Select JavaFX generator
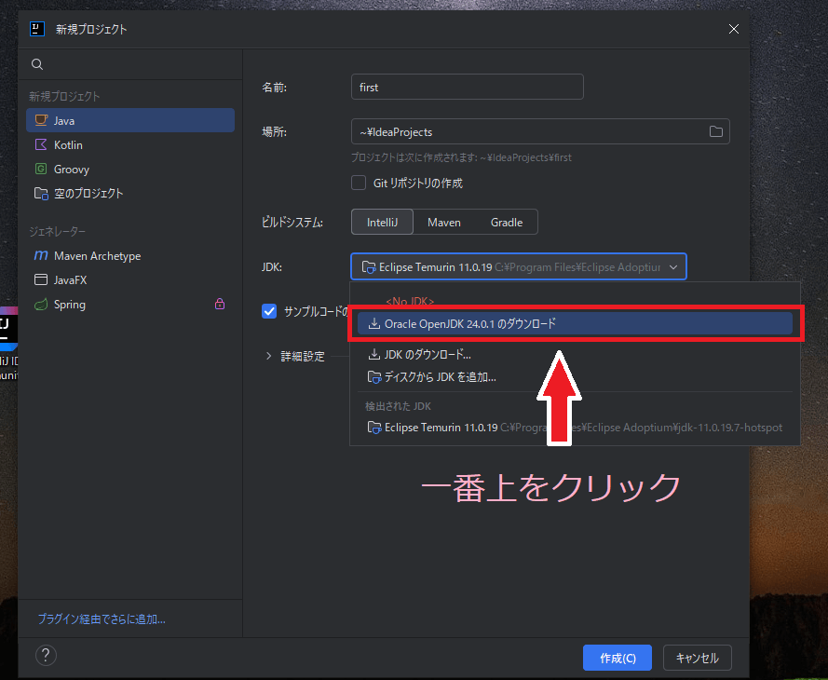Viewport: 828px width, 680px height. (130, 279)
